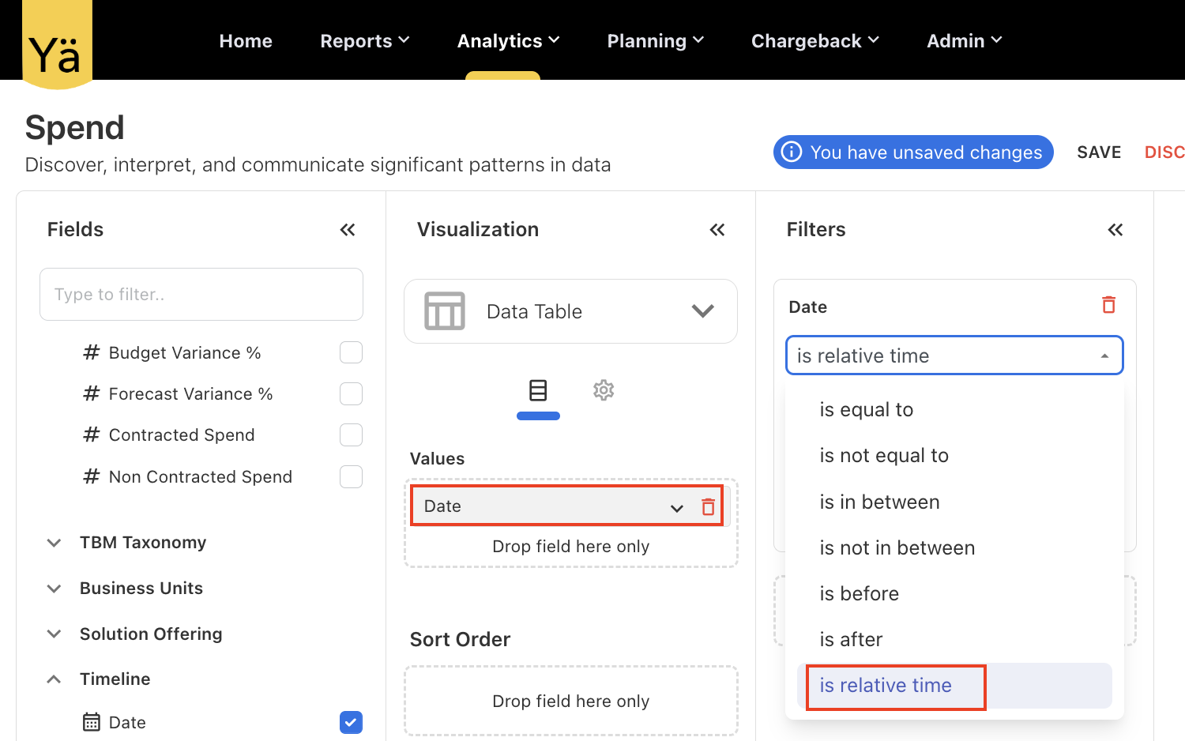Choose 'is in between' filter option
Viewport: 1185px width, 741px height.
point(879,502)
